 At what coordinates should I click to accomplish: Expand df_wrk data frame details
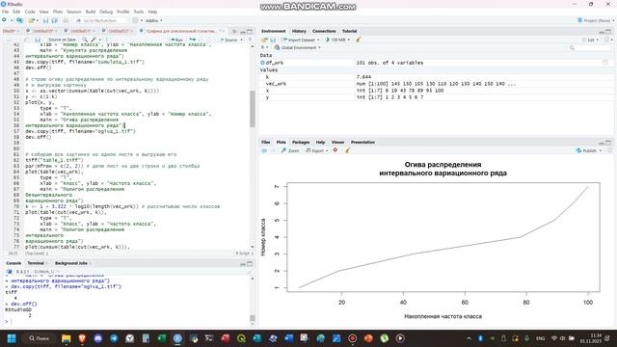(x=262, y=63)
